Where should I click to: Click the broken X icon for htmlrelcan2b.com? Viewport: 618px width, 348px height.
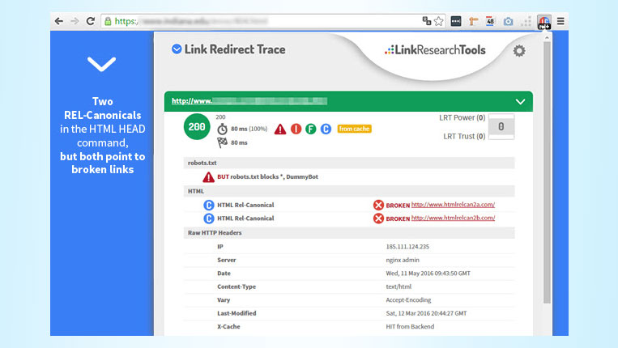coord(378,219)
